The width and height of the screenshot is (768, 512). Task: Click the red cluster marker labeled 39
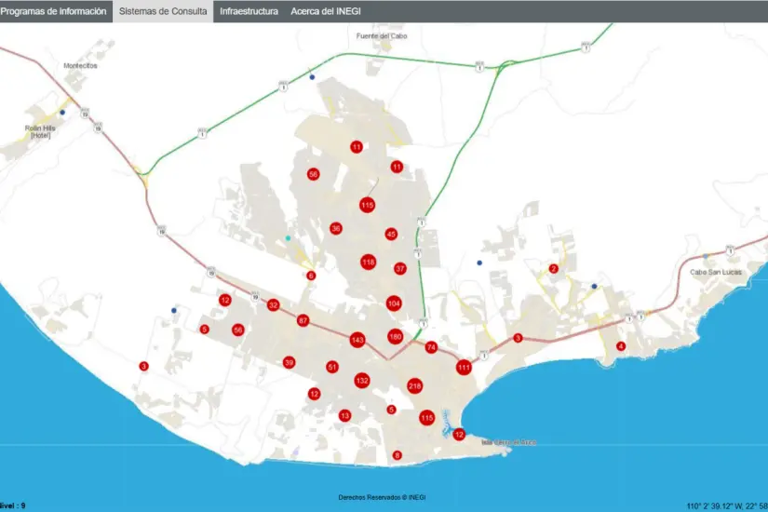(289, 362)
